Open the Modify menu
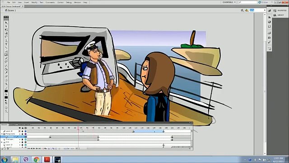This screenshot has width=289, height=163. (34, 2)
